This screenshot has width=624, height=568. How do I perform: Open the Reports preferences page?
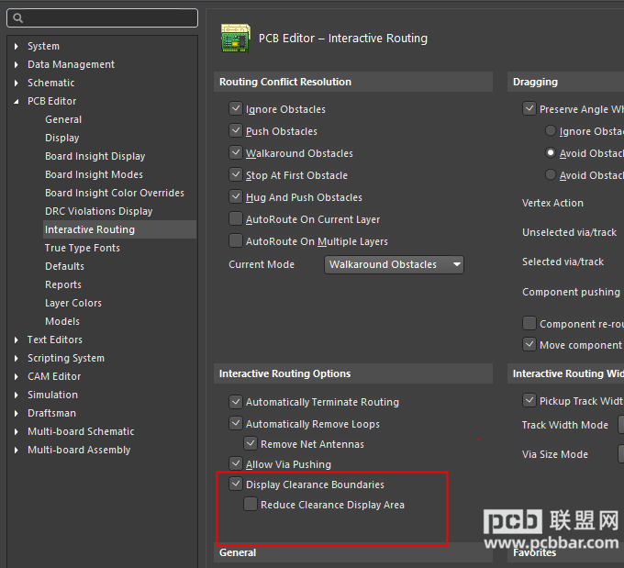tap(63, 284)
